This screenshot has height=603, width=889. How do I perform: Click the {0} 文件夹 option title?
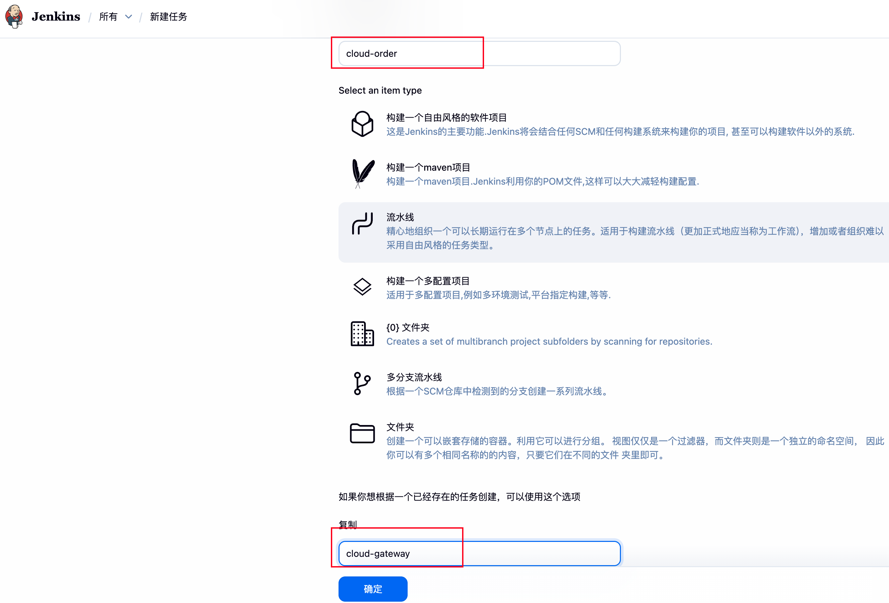click(x=407, y=327)
